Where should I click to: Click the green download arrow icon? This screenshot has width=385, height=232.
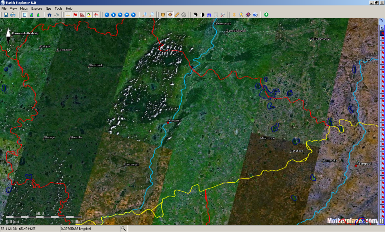coord(266,15)
